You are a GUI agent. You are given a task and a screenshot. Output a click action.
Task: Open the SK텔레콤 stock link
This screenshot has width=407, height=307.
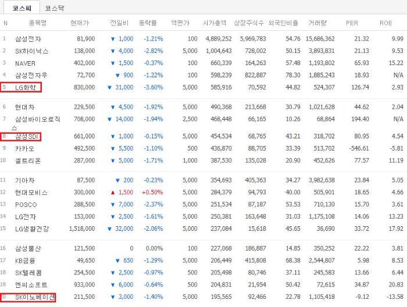[28, 273]
